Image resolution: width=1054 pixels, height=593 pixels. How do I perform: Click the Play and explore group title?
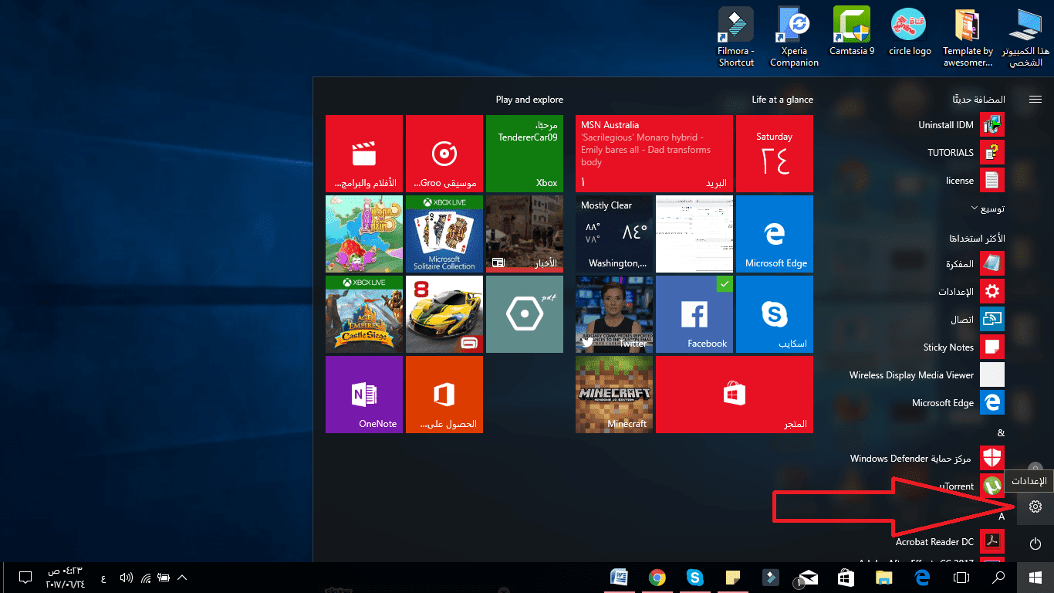[529, 100]
